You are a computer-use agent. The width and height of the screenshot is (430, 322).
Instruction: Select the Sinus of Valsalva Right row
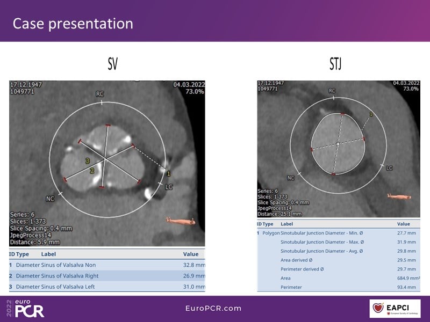click(107, 276)
